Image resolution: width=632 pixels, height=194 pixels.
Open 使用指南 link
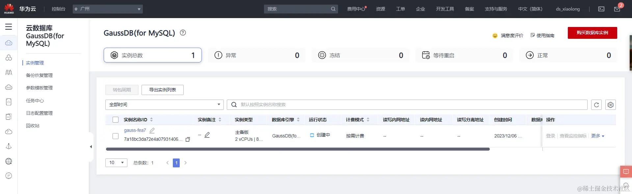[542, 36]
